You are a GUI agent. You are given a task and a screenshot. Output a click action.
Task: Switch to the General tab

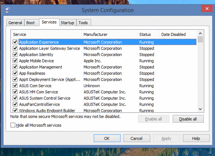15,23
